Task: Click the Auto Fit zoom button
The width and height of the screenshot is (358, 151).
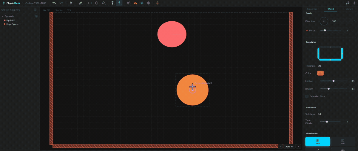Action: [x=289, y=147]
